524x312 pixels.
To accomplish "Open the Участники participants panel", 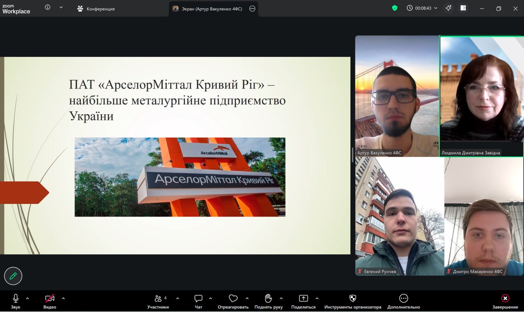I will [158, 301].
